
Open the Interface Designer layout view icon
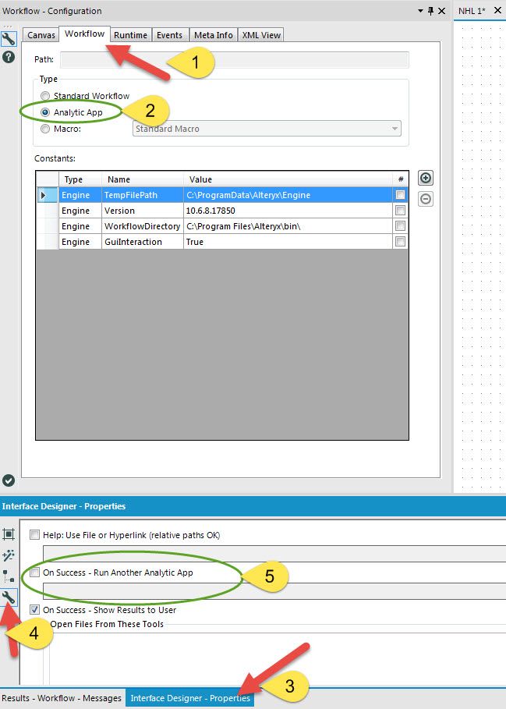click(x=9, y=534)
